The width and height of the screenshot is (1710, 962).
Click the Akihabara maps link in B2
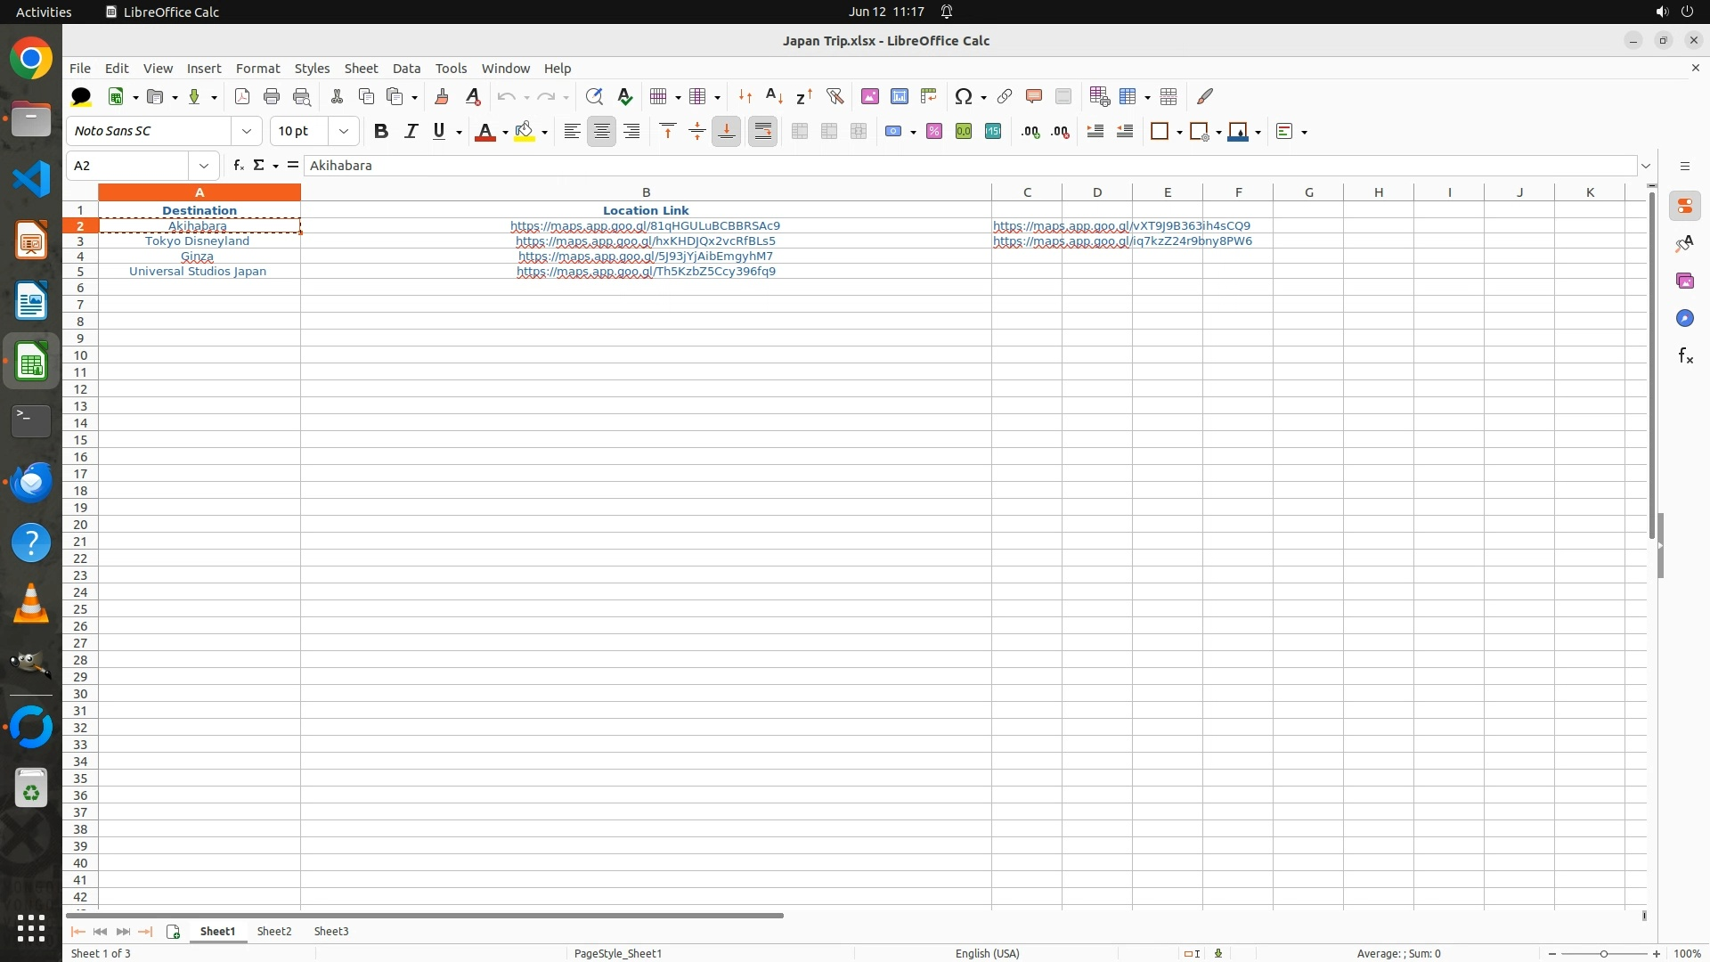645,226
